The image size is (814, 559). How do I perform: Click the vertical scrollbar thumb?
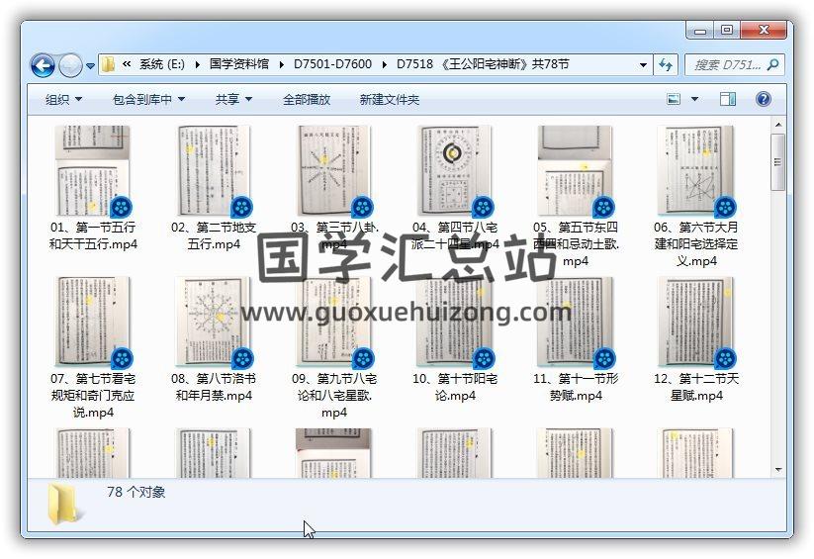[777, 162]
